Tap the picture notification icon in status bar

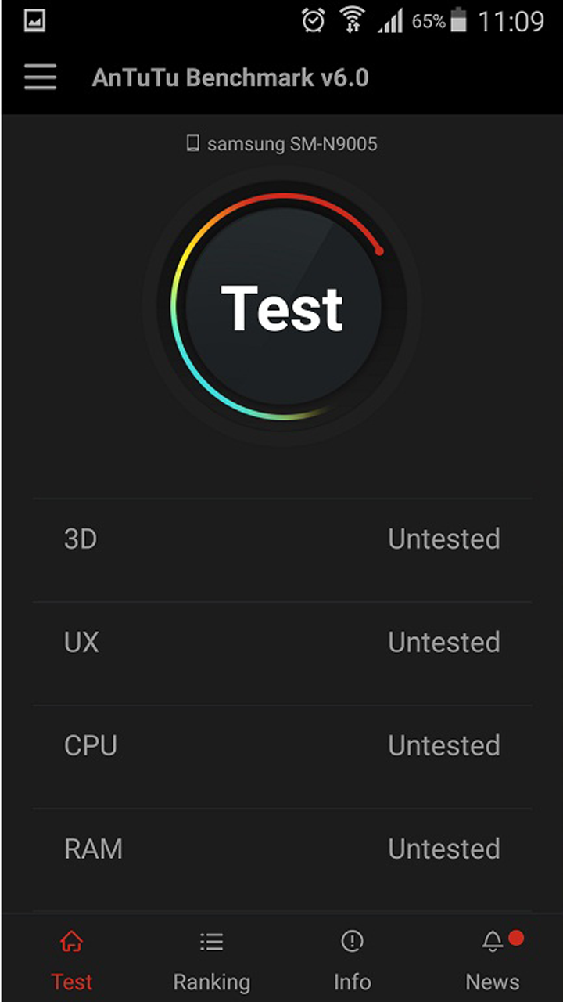click(34, 21)
